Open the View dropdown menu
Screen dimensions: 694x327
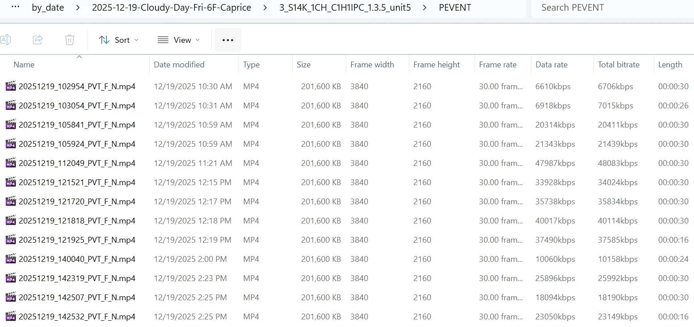point(179,40)
